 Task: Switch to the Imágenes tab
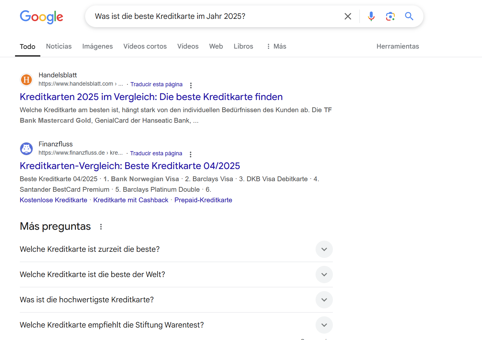point(98,46)
